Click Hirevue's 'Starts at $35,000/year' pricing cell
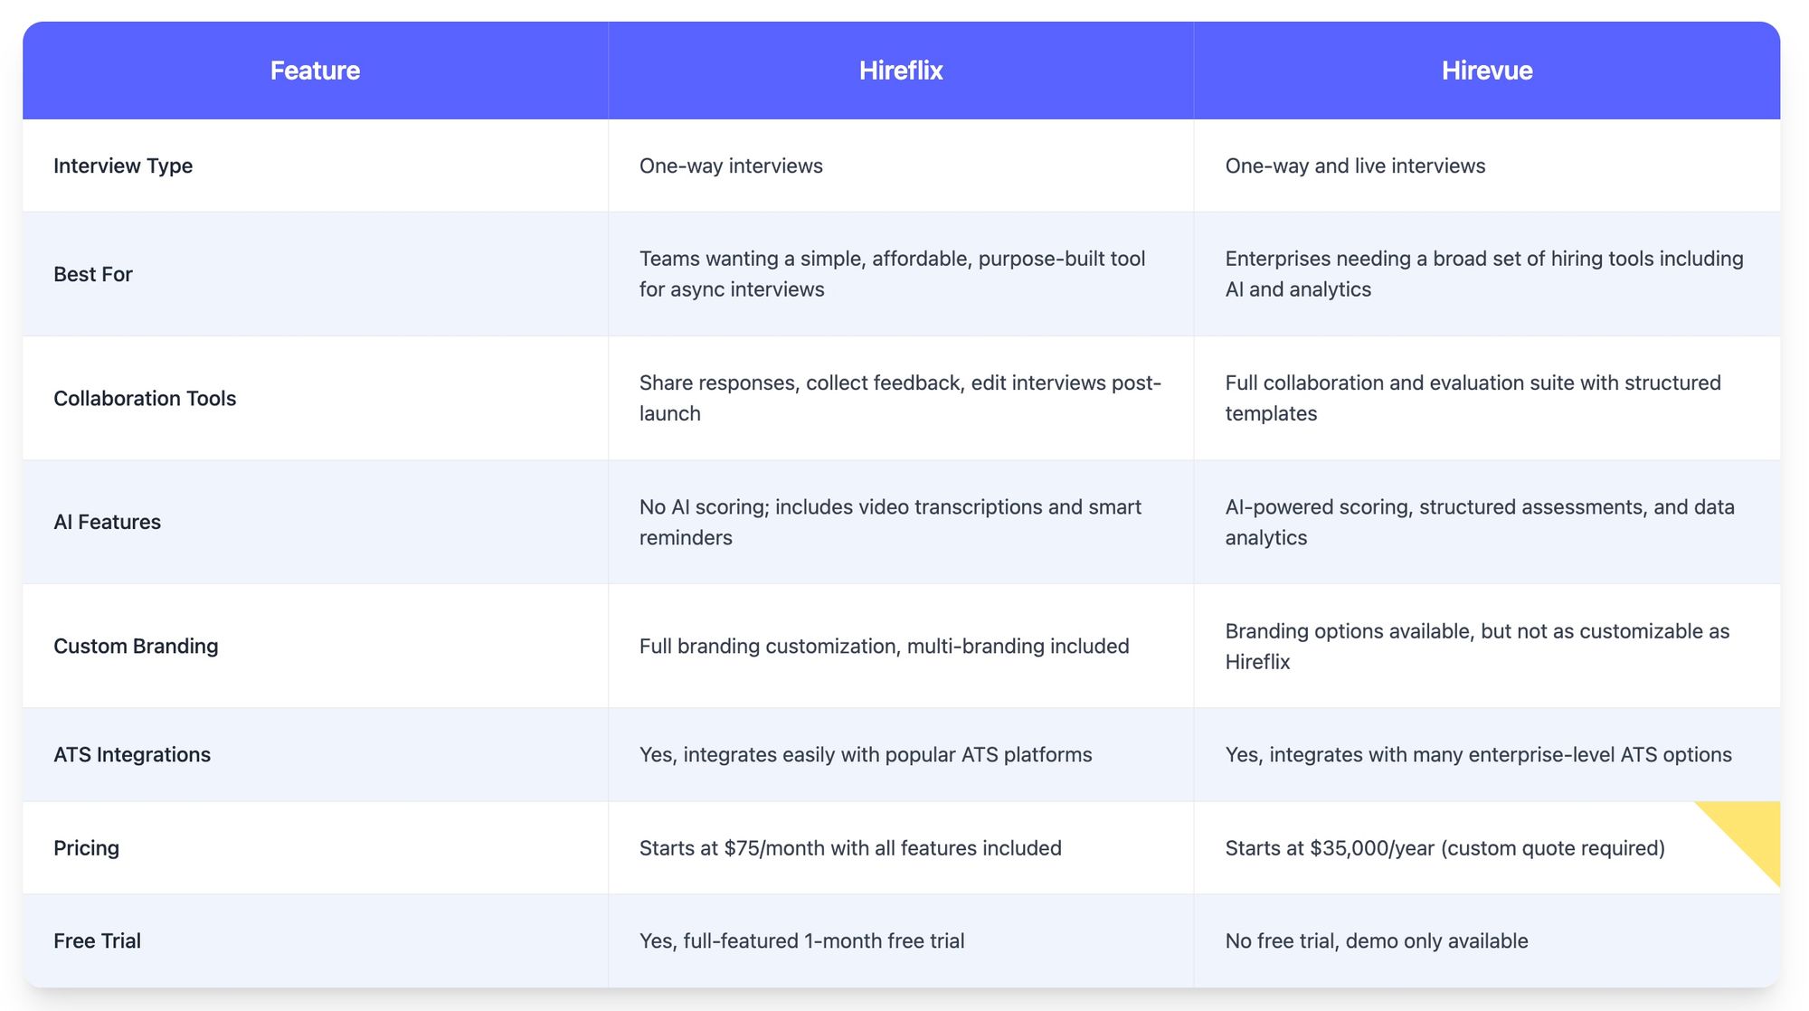This screenshot has width=1809, height=1011. [x=1444, y=848]
